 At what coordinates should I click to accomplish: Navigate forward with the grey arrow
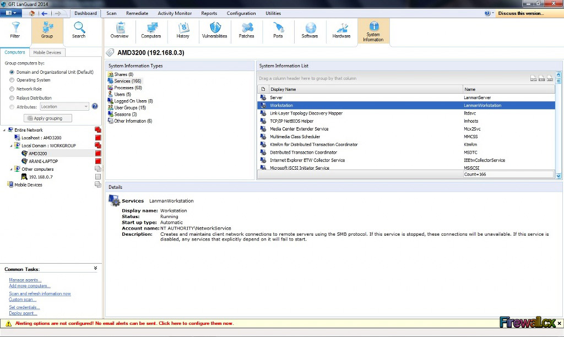point(58,13)
